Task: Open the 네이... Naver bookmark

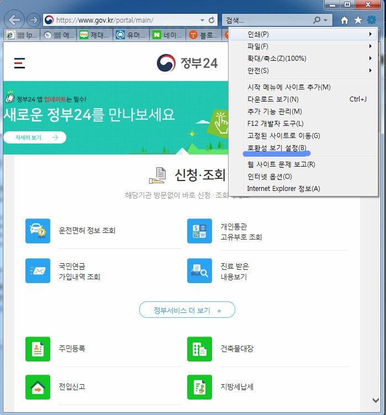Action: (x=168, y=35)
